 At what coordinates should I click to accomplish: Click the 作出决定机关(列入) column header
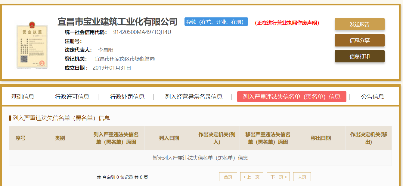click(217, 138)
